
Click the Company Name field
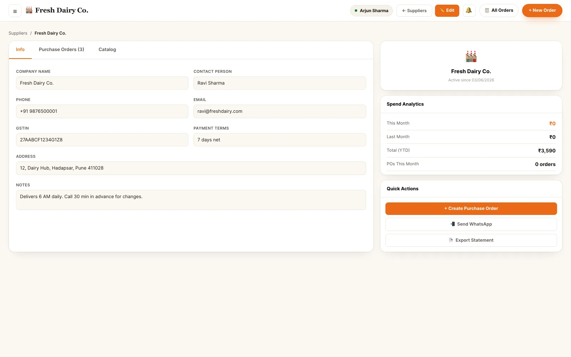pyautogui.click(x=102, y=83)
